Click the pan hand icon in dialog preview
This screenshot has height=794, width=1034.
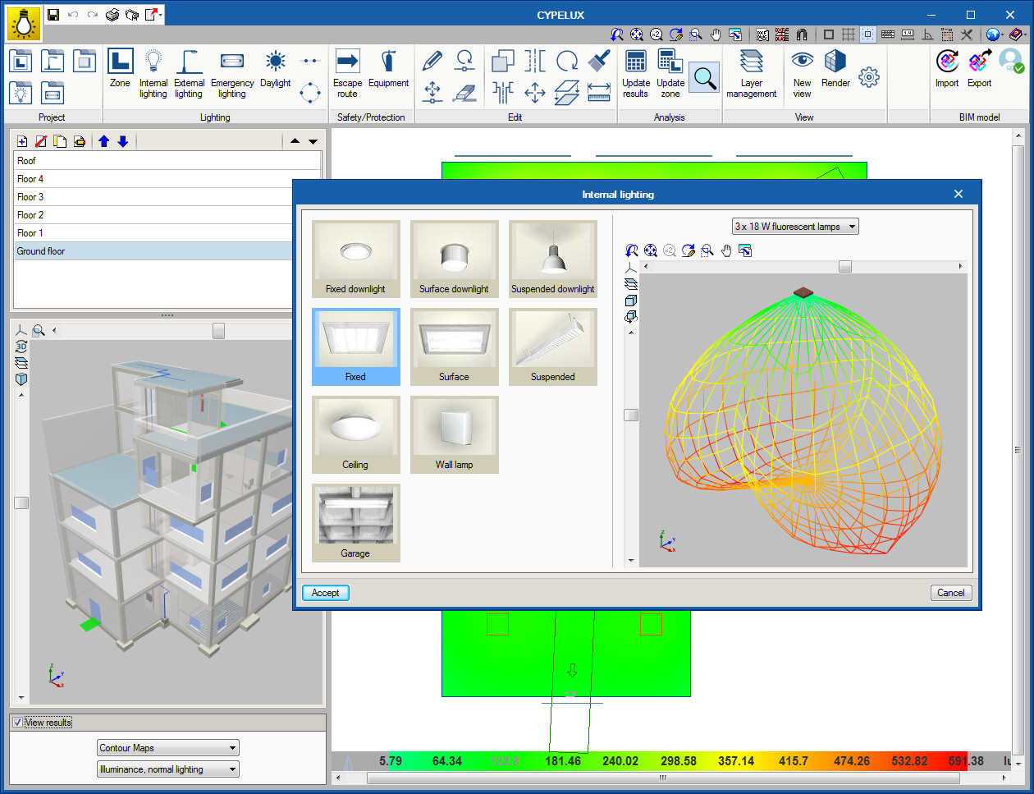[x=726, y=250]
